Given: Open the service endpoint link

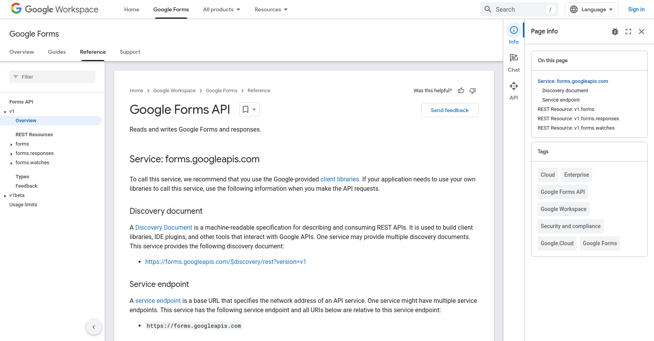Looking at the screenshot, I should pos(158,301).
